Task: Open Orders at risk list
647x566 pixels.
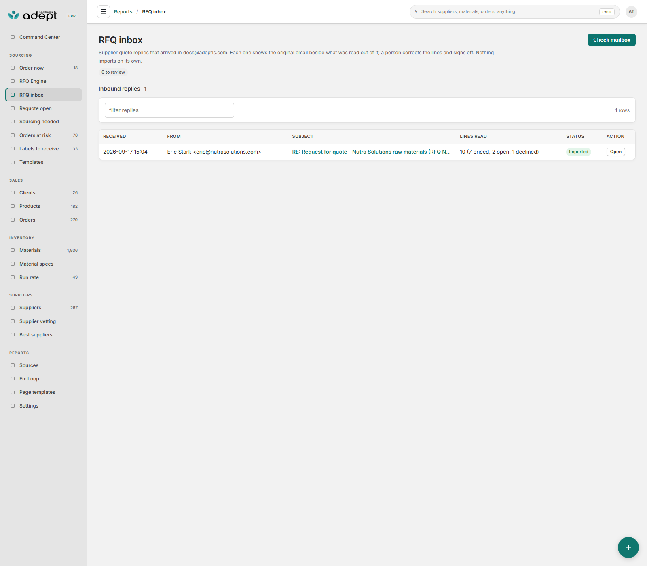Action: point(44,135)
